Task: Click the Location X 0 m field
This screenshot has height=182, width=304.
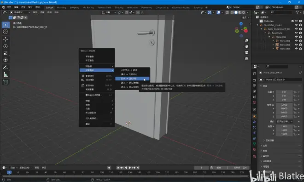Action: [x=284, y=92]
